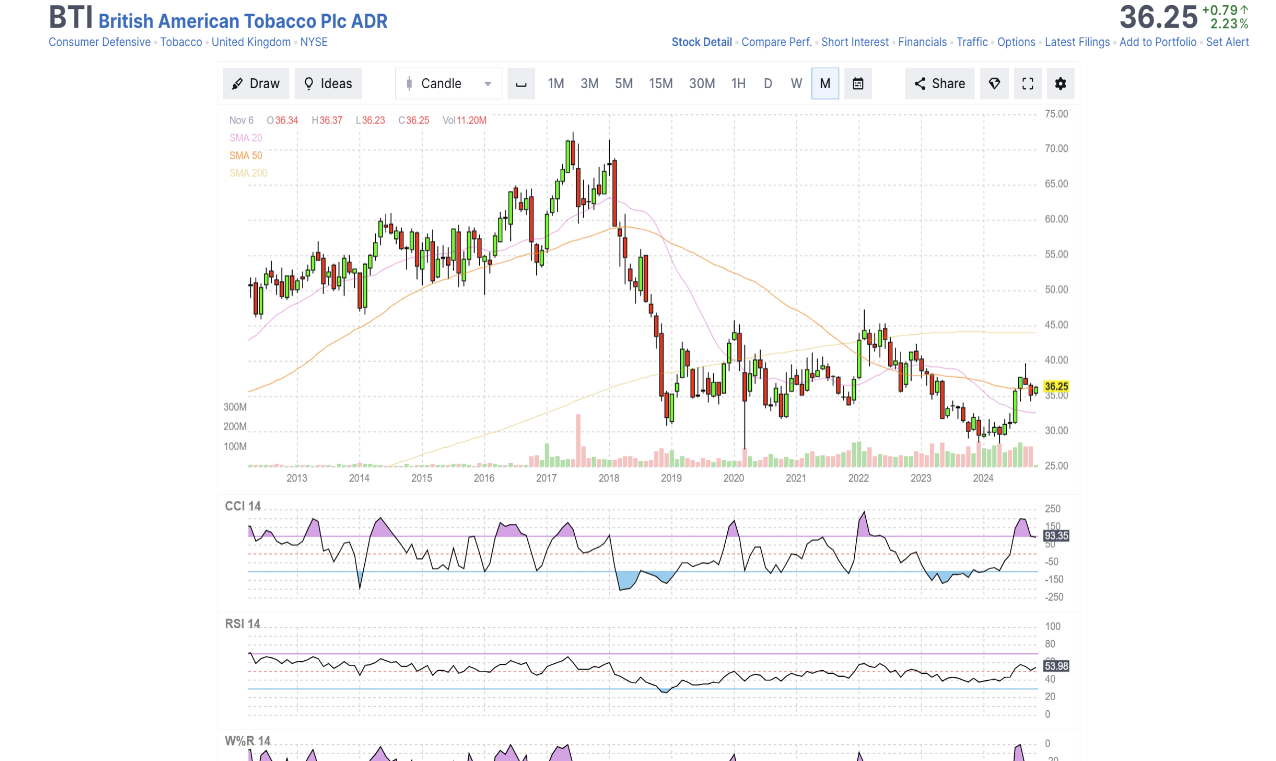Click the British American Tobacco Plc ADR name
The width and height of the screenshot is (1276, 761).
point(243,21)
